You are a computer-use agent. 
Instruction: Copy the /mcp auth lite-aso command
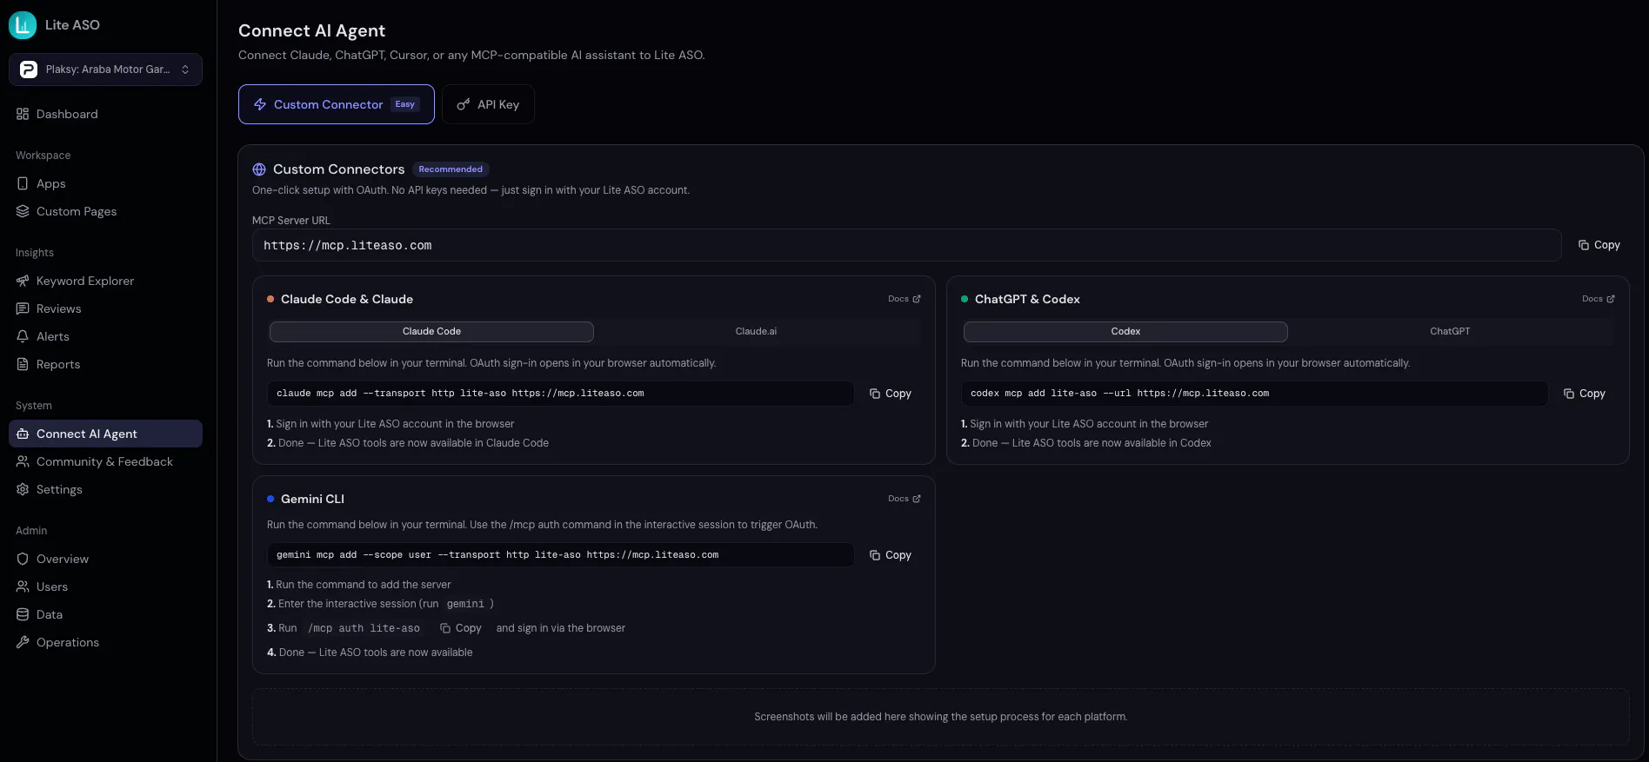[461, 628]
